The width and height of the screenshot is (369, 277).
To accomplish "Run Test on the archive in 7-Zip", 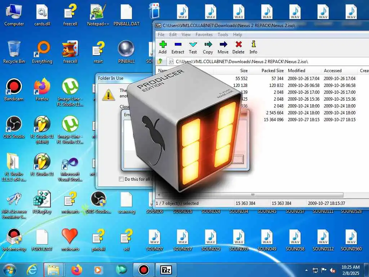I will pyautogui.click(x=193, y=47).
